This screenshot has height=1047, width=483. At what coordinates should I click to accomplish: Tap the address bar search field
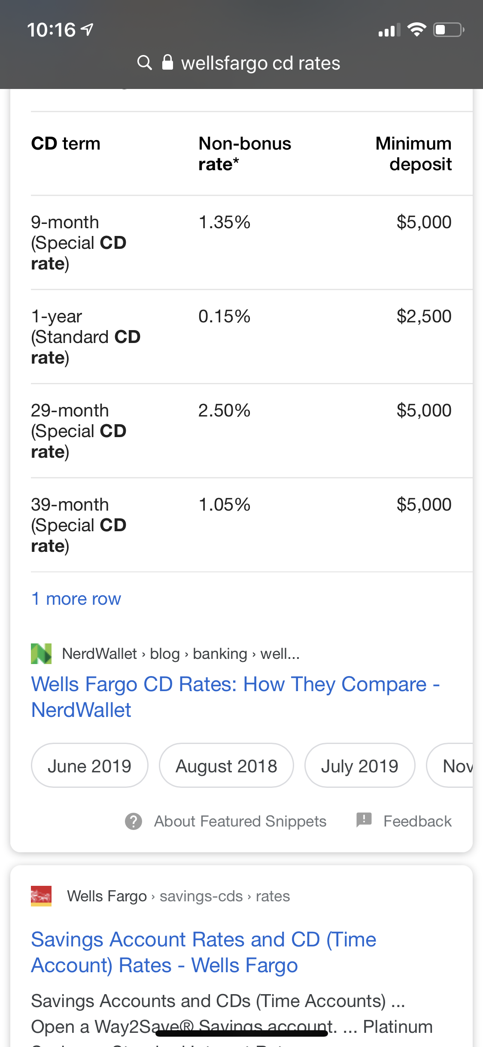pos(260,63)
